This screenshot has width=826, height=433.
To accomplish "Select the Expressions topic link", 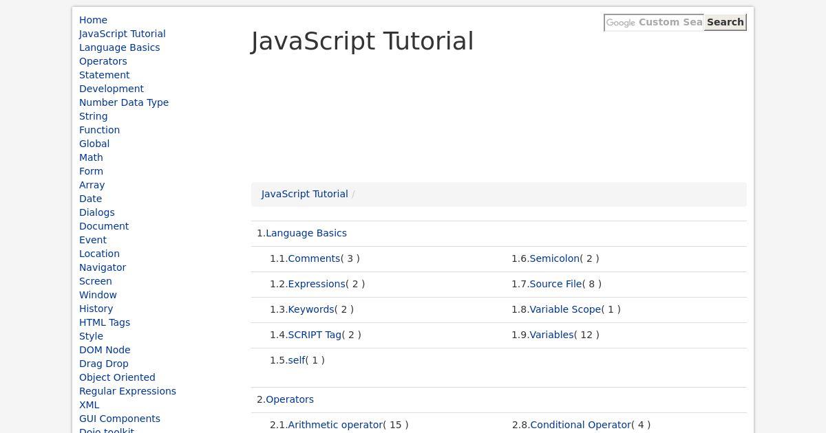I will tap(316, 284).
